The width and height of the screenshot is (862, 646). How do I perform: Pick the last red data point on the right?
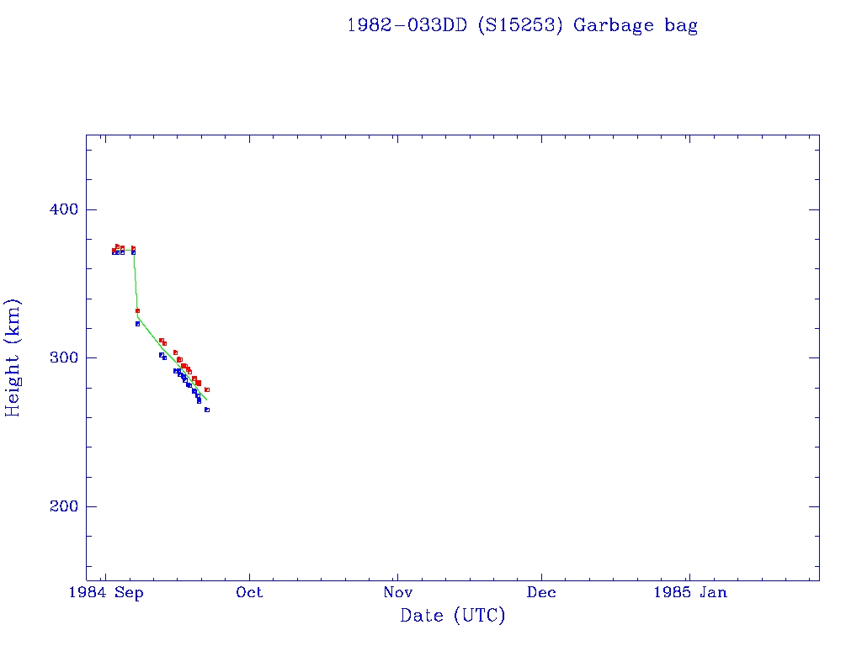(207, 389)
